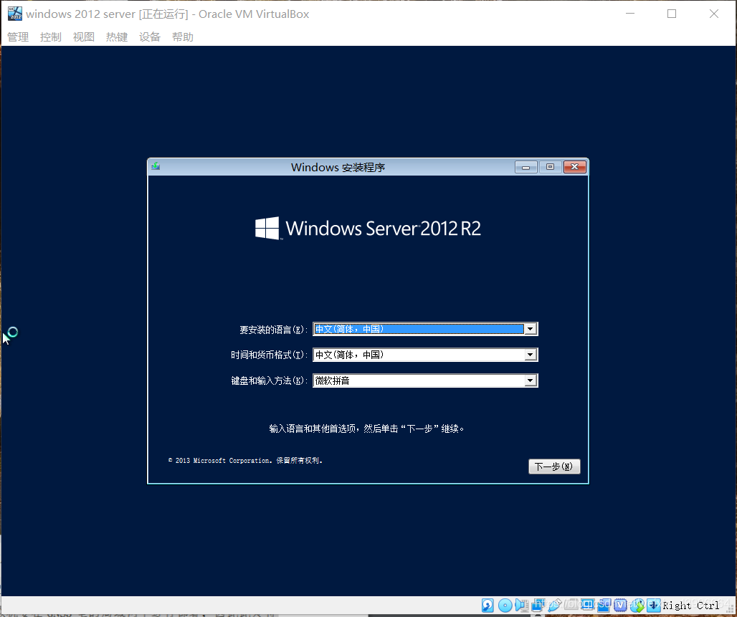Viewport: 737px width, 617px height.
Task: Minimize the VirtualBox window
Action: [x=630, y=14]
